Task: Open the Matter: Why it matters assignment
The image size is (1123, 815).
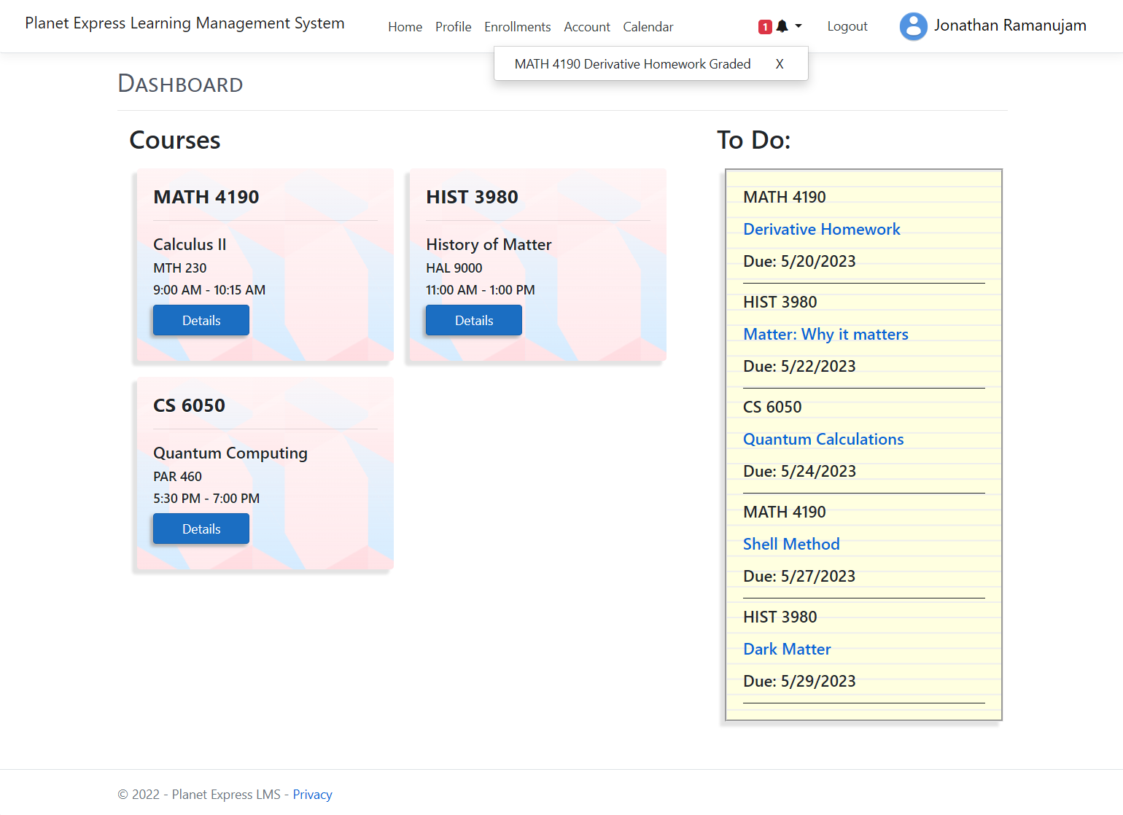Action: tap(825, 334)
